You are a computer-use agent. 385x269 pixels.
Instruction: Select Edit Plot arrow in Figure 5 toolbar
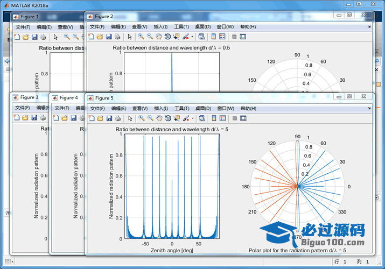pos(130,118)
